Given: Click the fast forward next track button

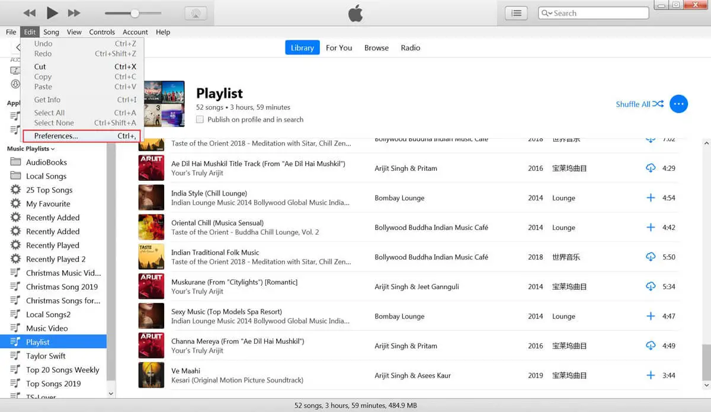Looking at the screenshot, I should (74, 13).
